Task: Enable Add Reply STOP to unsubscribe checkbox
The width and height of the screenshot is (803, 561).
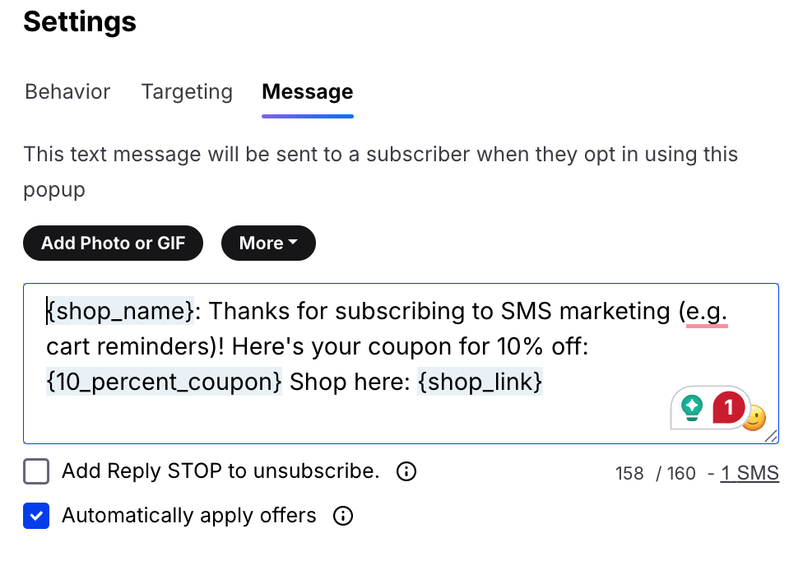Action: 36,471
